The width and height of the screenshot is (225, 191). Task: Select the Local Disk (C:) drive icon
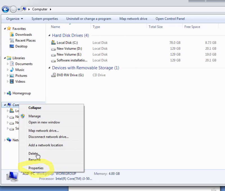coord(53,43)
